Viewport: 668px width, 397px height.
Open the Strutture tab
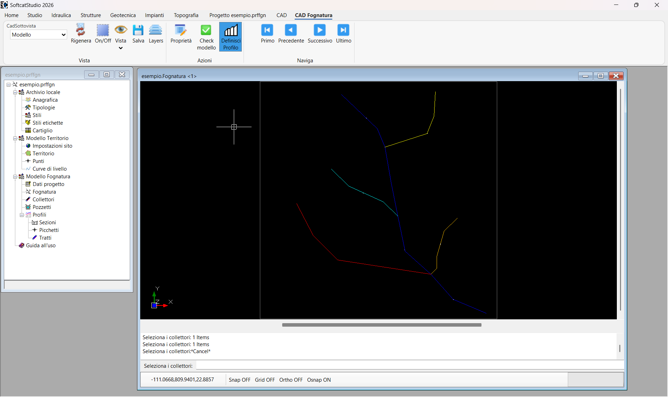tap(91, 15)
